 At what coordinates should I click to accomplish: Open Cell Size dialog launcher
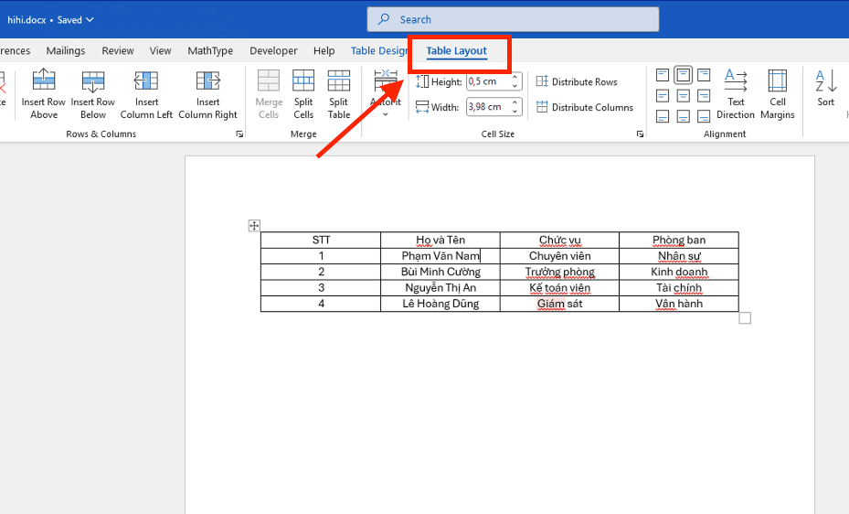(x=640, y=134)
